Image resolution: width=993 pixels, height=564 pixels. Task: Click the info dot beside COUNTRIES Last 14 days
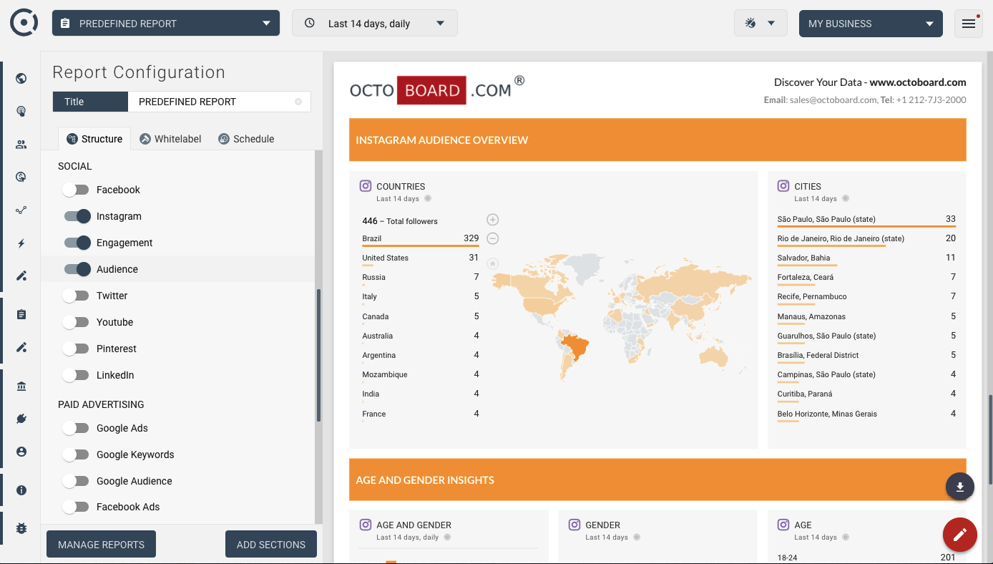click(x=428, y=198)
